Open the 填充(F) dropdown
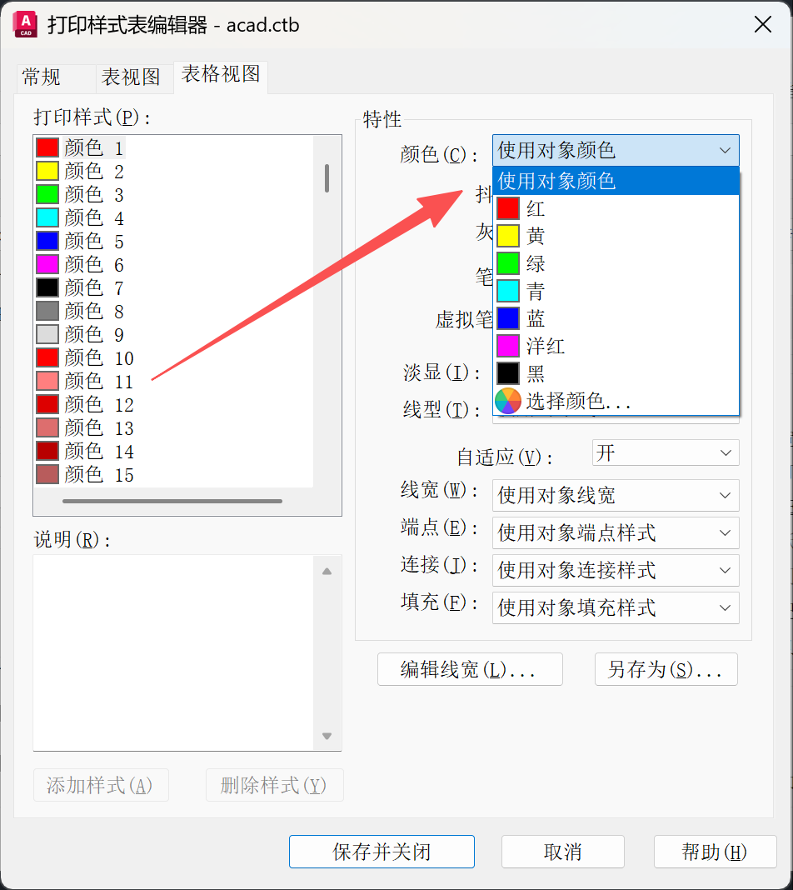Viewport: 793px width, 890px height. (616, 607)
